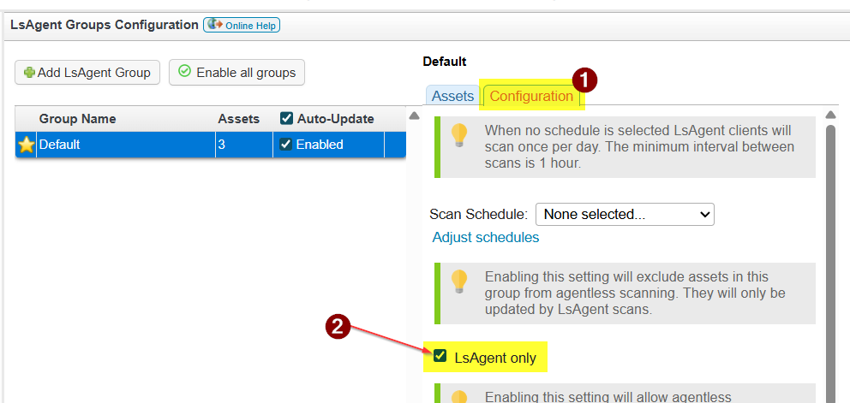Click the red number 2 annotation marker
The width and height of the screenshot is (850, 403).
click(338, 327)
